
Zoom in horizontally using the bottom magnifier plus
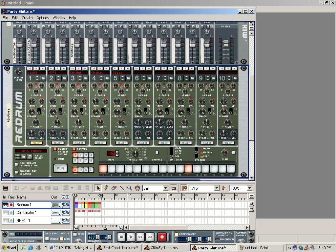(76, 228)
